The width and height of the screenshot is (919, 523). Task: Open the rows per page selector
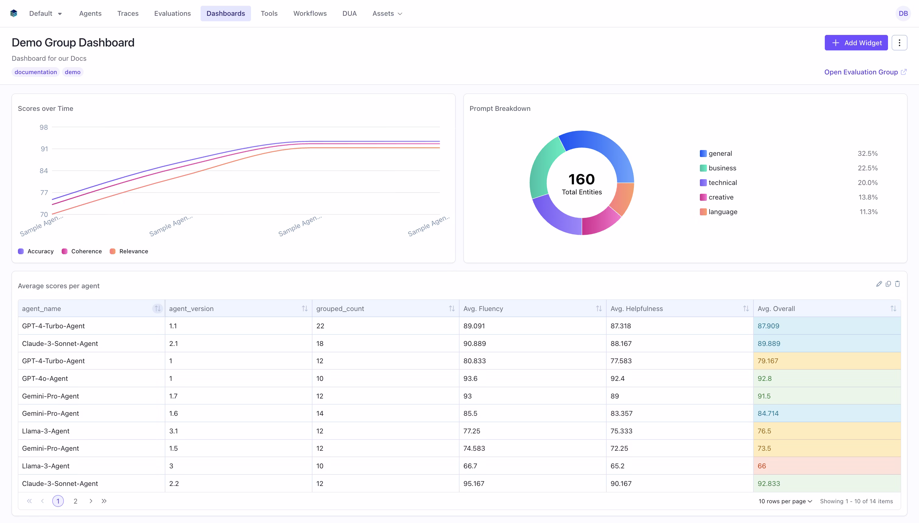tap(785, 501)
